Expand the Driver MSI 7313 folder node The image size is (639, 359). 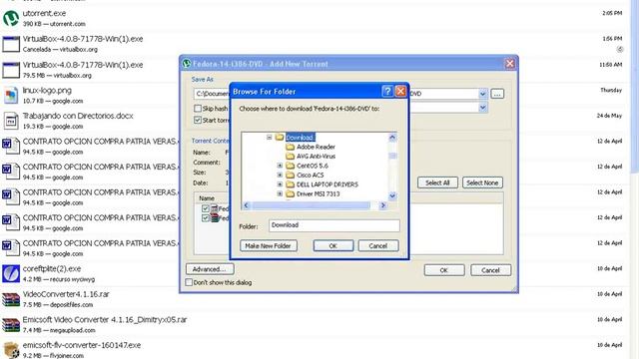coord(280,193)
